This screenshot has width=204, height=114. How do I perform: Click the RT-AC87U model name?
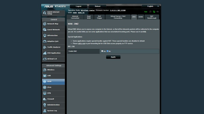60,6
